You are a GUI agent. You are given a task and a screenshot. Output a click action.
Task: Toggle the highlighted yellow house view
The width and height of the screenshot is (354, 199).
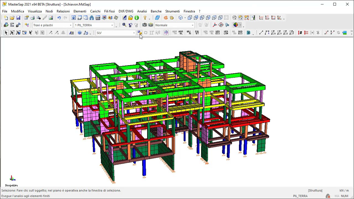pyautogui.click(x=241, y=18)
